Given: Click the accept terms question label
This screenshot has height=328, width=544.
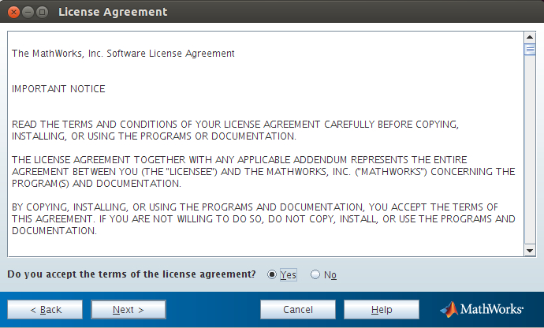Looking at the screenshot, I should [x=131, y=274].
